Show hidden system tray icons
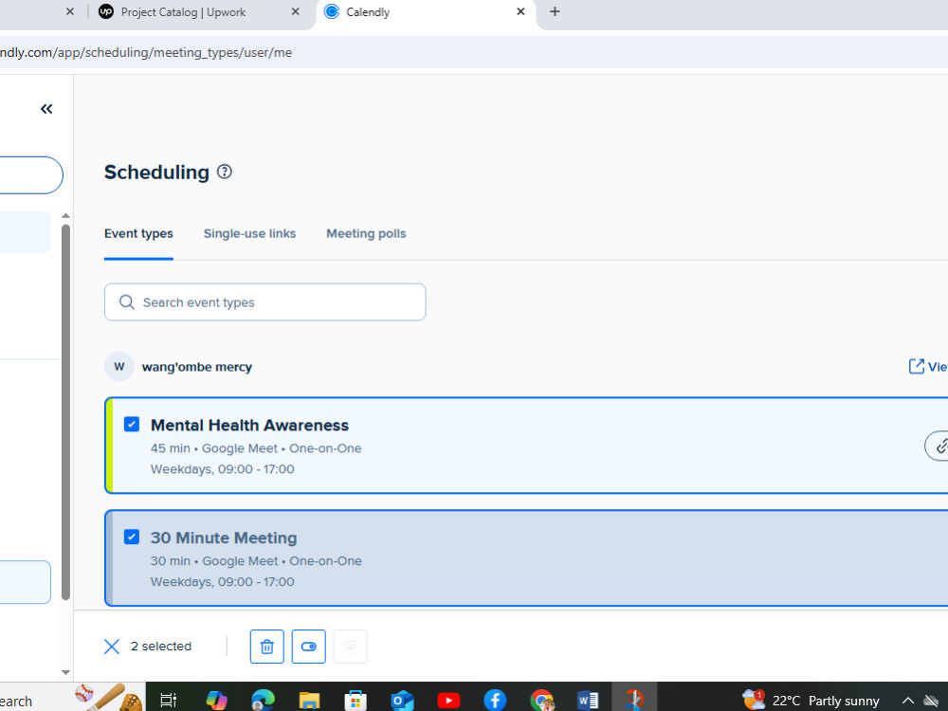This screenshot has height=711, width=948. 907,701
